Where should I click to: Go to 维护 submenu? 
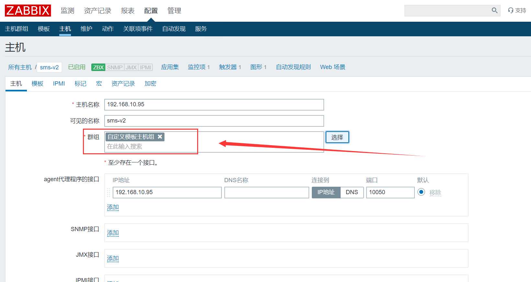tap(86, 29)
